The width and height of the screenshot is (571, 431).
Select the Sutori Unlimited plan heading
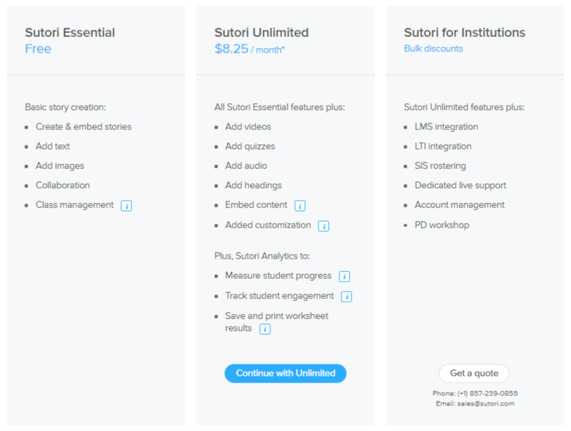pos(261,32)
